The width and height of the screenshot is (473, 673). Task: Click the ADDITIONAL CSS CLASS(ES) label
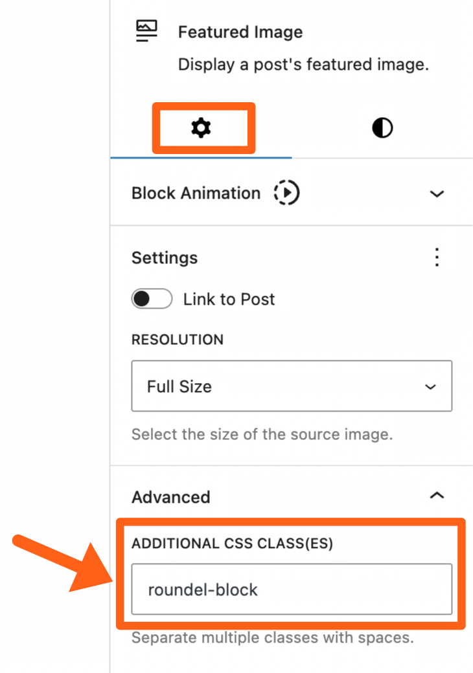coord(232,544)
